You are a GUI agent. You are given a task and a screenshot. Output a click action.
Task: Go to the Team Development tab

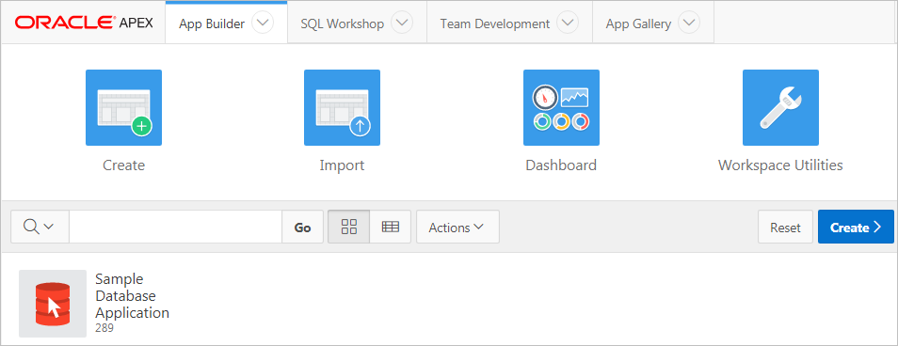[495, 24]
